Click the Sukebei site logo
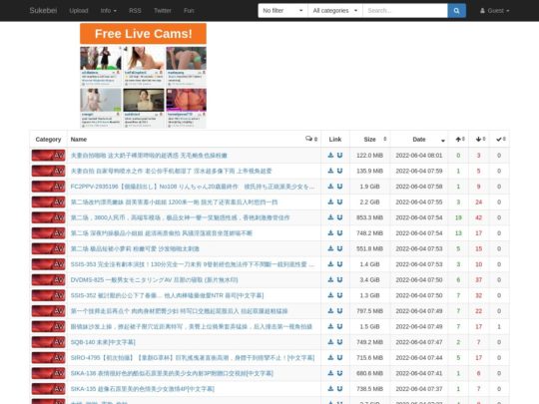 click(x=43, y=10)
